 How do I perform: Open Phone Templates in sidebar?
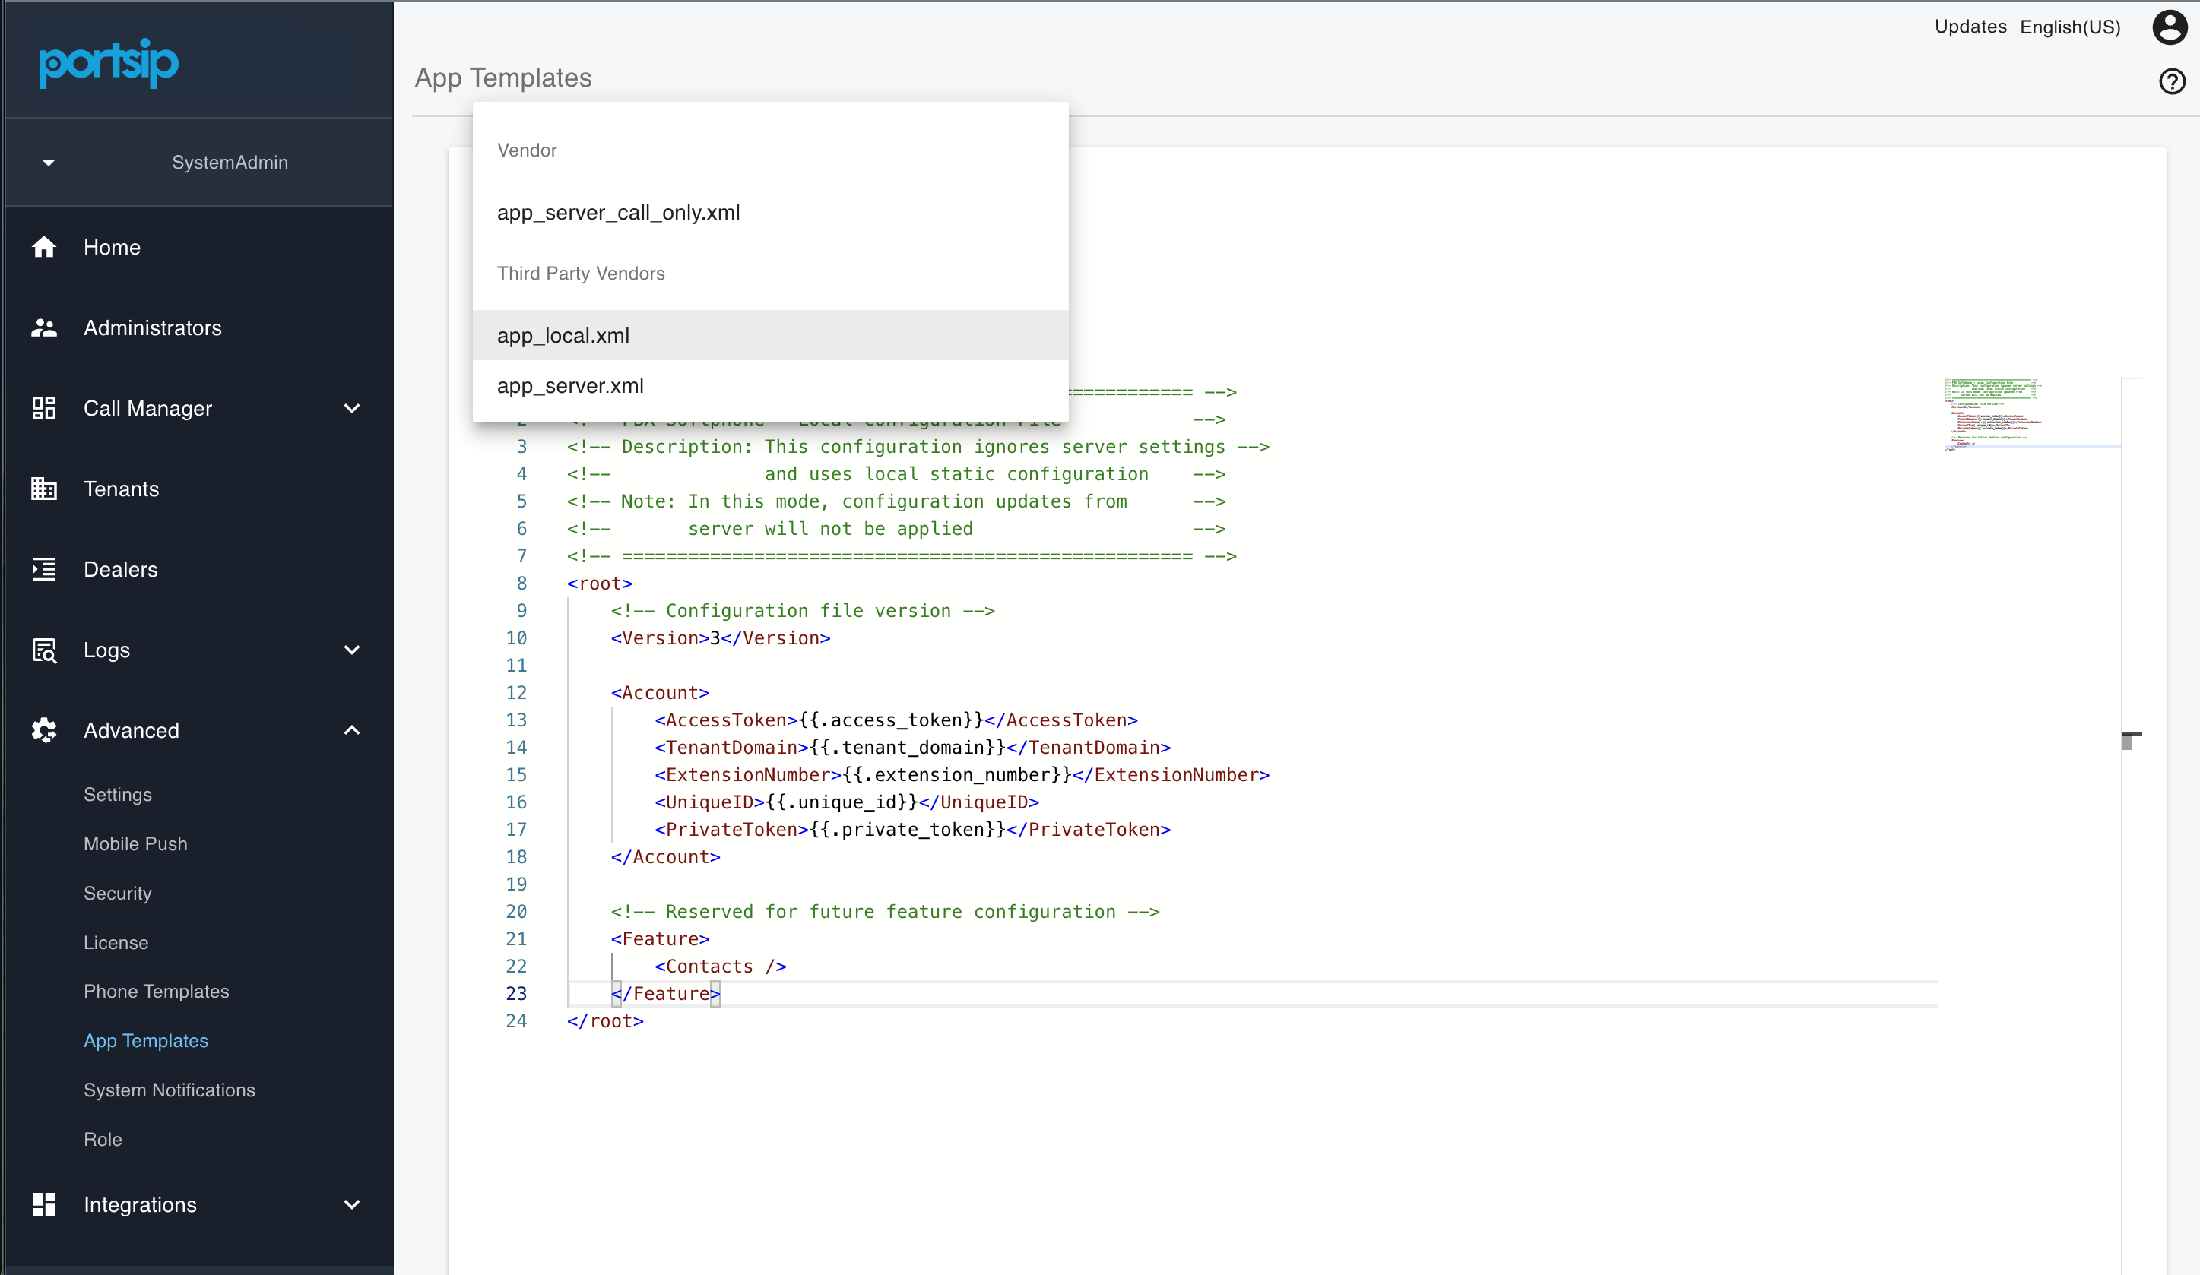(157, 992)
